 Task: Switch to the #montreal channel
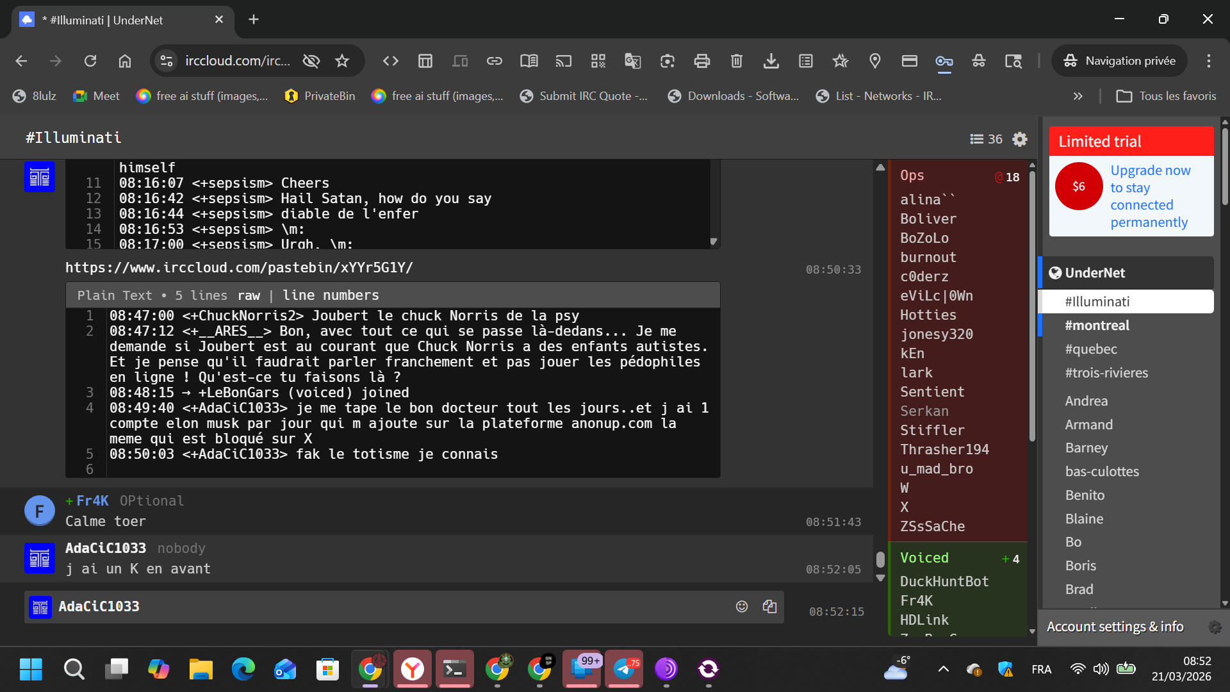1097,325
